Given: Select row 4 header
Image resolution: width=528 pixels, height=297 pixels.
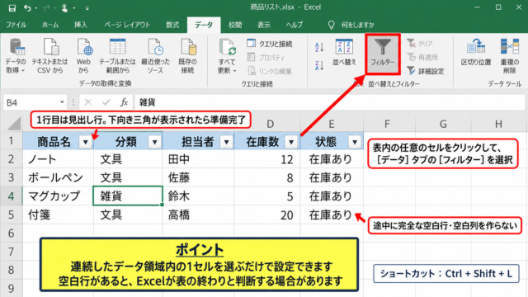Looking at the screenshot, I should [x=11, y=196].
